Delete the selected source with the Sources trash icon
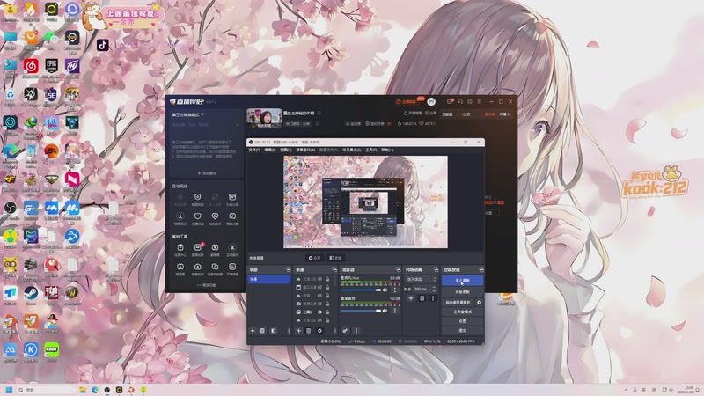This screenshot has height=396, width=704. point(309,331)
